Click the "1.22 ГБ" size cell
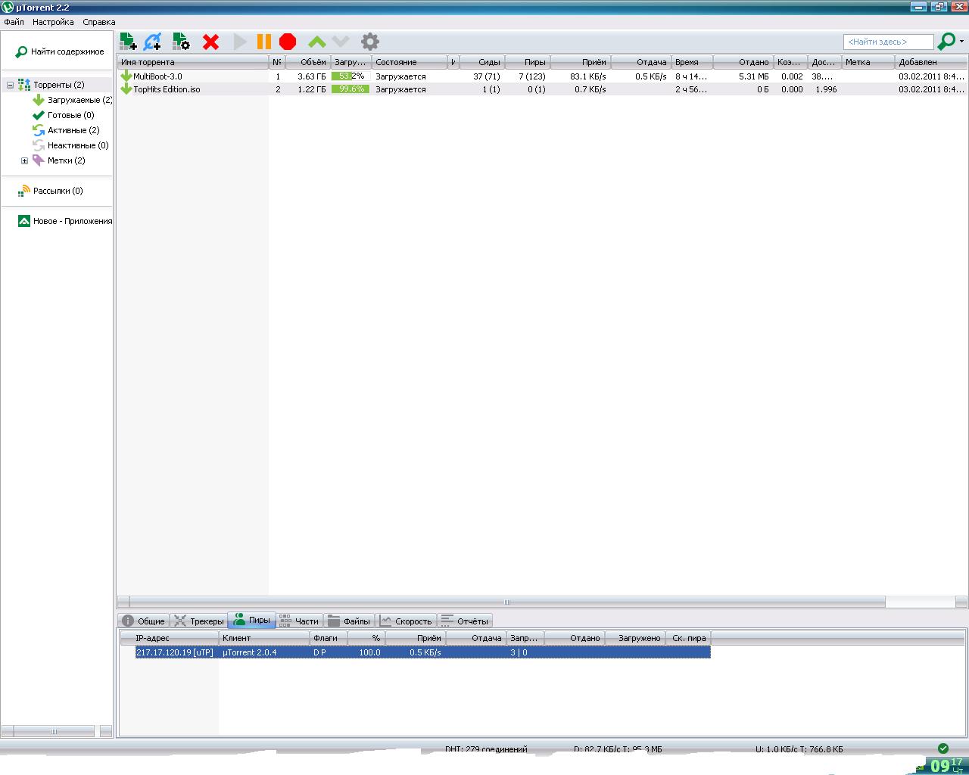Image resolution: width=969 pixels, height=775 pixels. pos(312,89)
